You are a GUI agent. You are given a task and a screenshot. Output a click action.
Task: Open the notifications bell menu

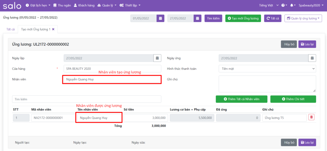click(292, 5)
